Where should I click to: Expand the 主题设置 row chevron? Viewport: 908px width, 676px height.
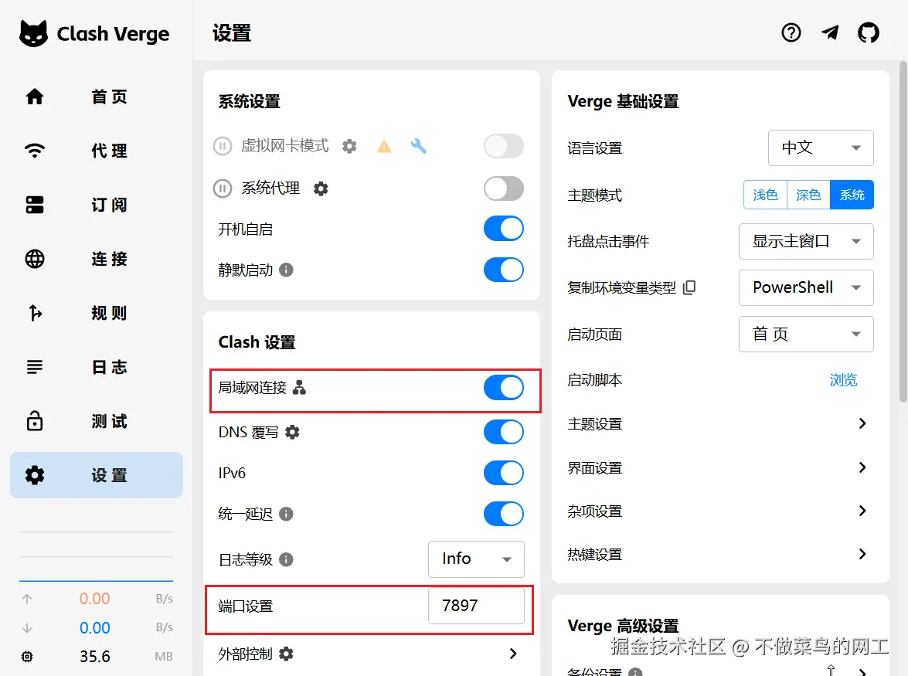(862, 423)
